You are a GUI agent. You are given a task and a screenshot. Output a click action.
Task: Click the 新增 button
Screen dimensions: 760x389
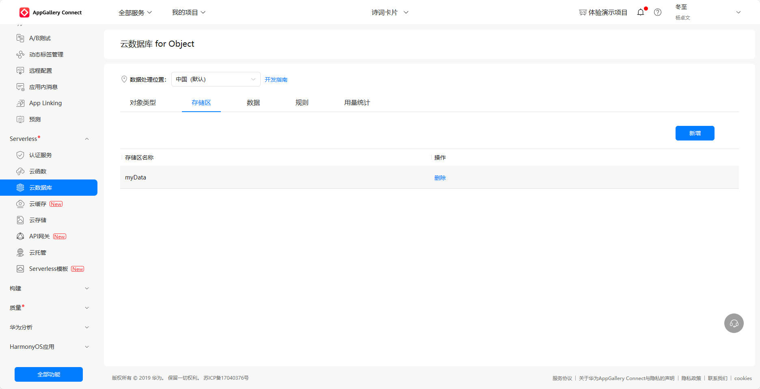[x=695, y=133]
